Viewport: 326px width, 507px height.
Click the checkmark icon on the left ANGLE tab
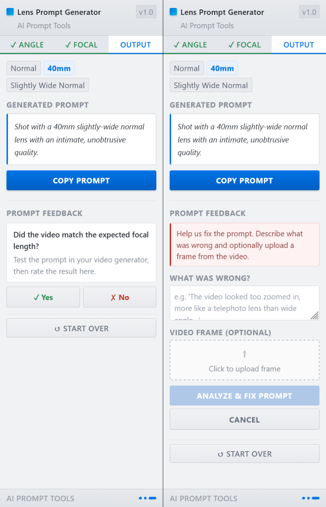point(12,45)
